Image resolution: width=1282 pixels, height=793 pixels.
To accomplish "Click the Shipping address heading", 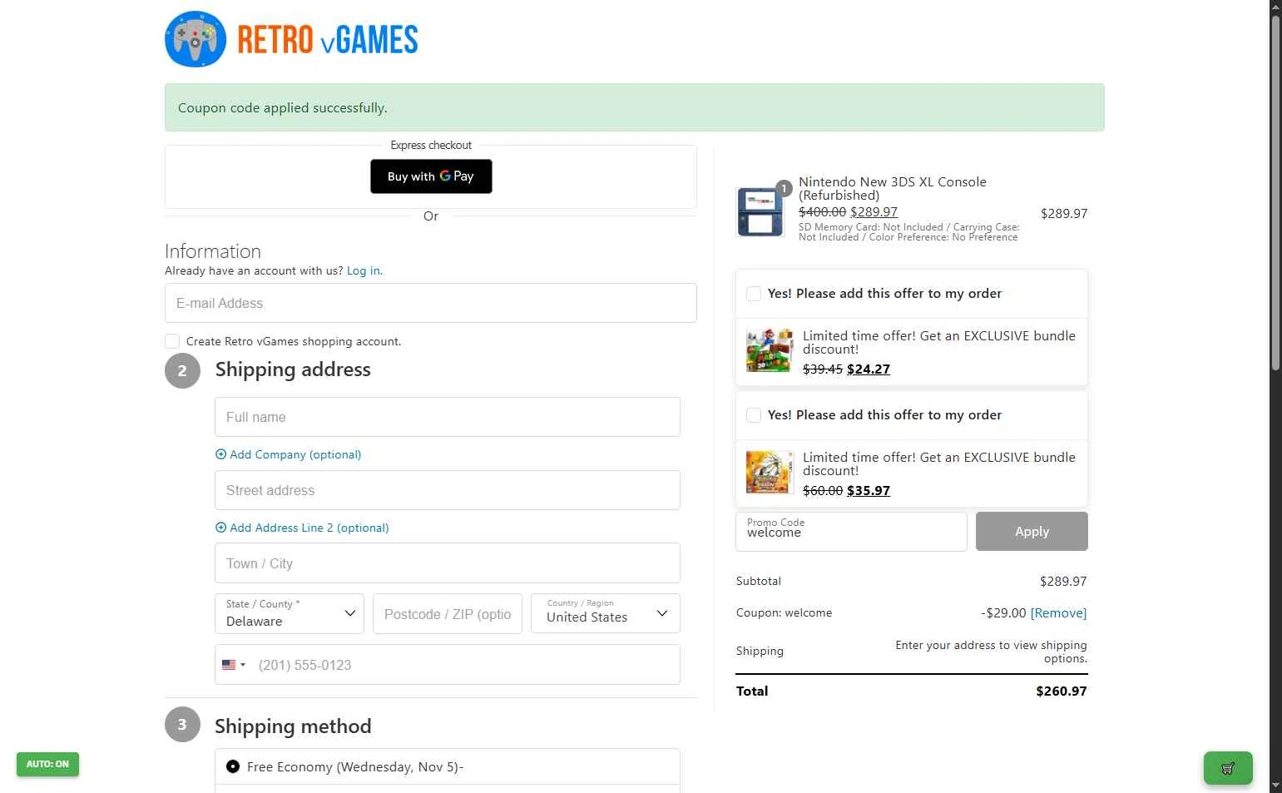I will pos(293,369).
